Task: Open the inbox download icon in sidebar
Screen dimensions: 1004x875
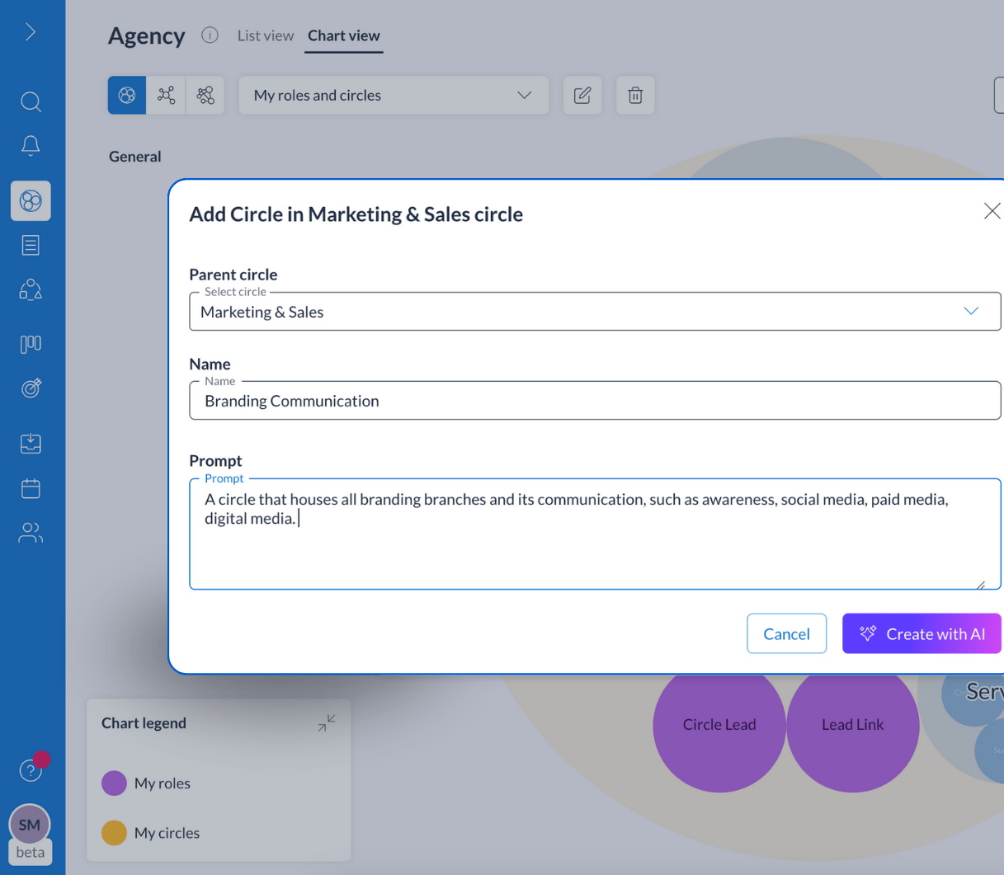Action: click(x=31, y=444)
